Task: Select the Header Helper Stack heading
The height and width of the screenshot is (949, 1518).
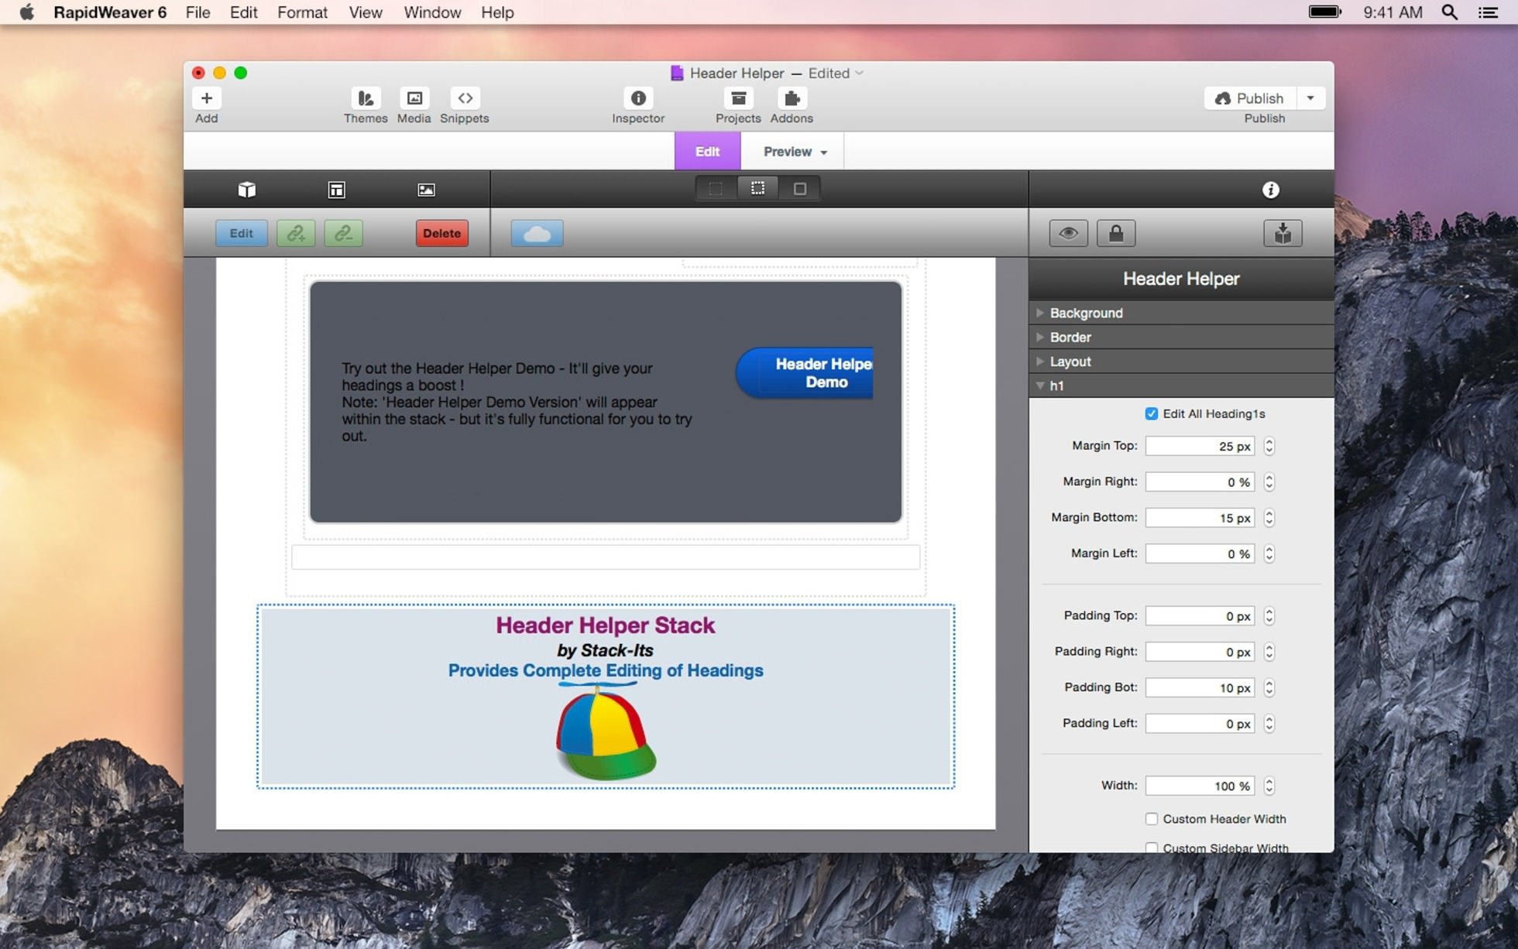Action: tap(605, 625)
